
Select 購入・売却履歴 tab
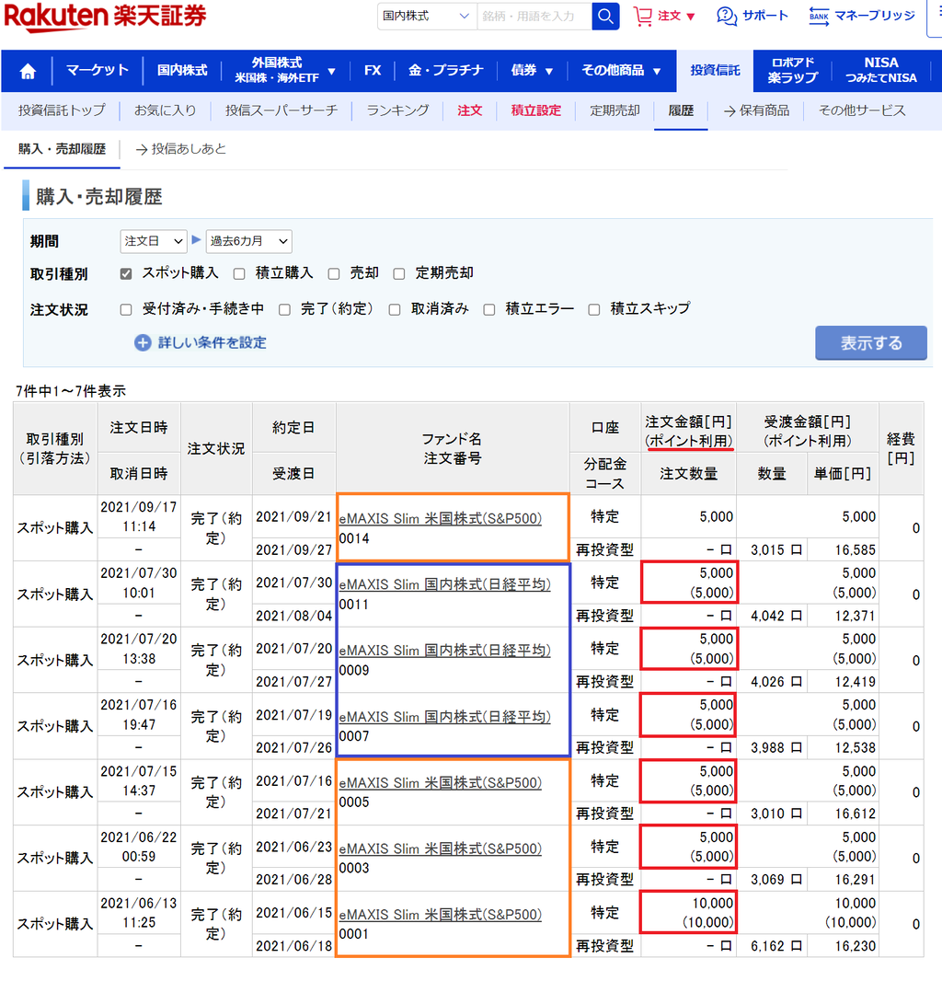pos(62,149)
